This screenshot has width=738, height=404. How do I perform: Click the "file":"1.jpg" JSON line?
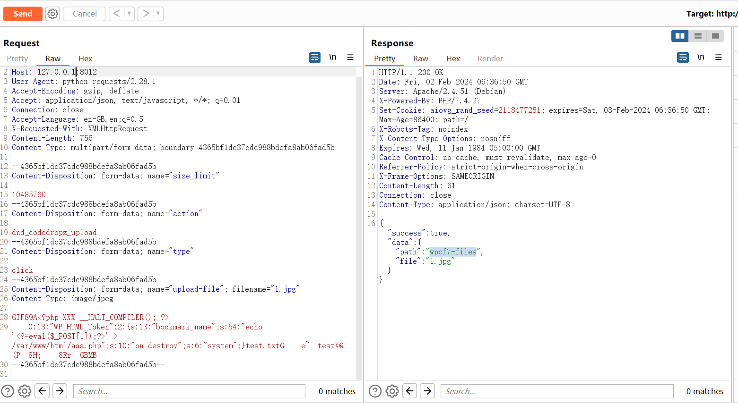pyautogui.click(x=425, y=261)
